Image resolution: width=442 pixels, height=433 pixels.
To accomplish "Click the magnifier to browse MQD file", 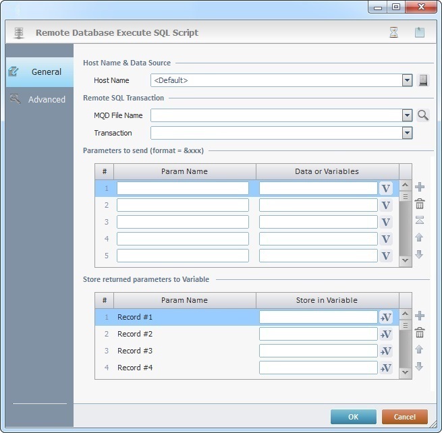I will 423,115.
